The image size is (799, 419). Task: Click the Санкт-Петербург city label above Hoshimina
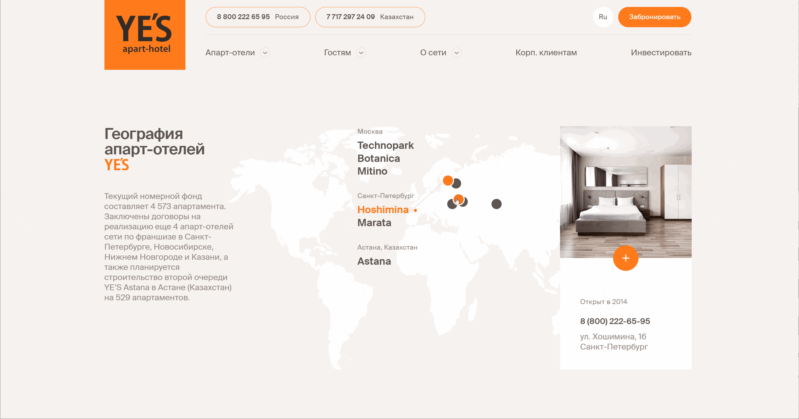point(386,196)
